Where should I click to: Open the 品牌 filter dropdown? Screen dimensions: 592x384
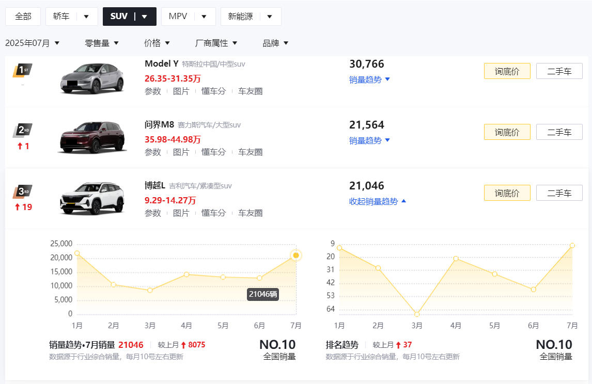[x=275, y=43]
